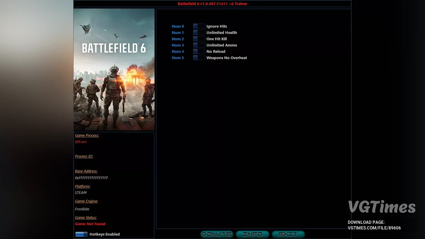Enable Unlimited Ammo
This screenshot has height=239, width=425.
pos(199,45)
